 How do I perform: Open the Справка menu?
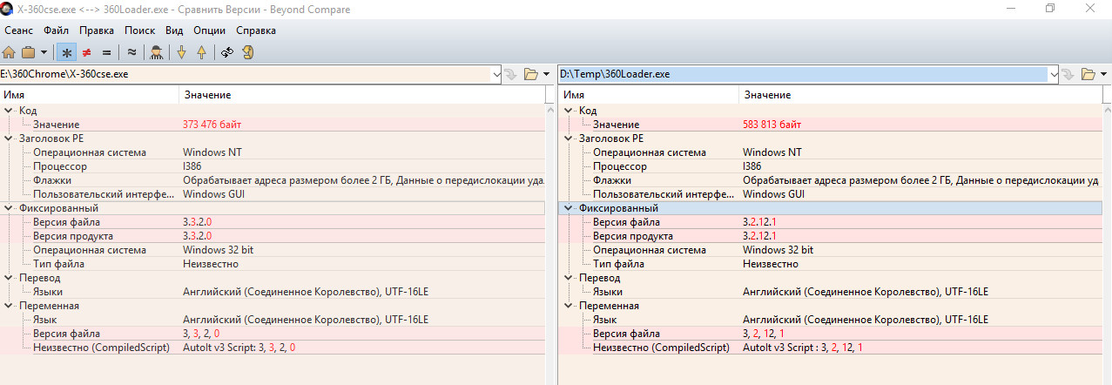[x=256, y=30]
